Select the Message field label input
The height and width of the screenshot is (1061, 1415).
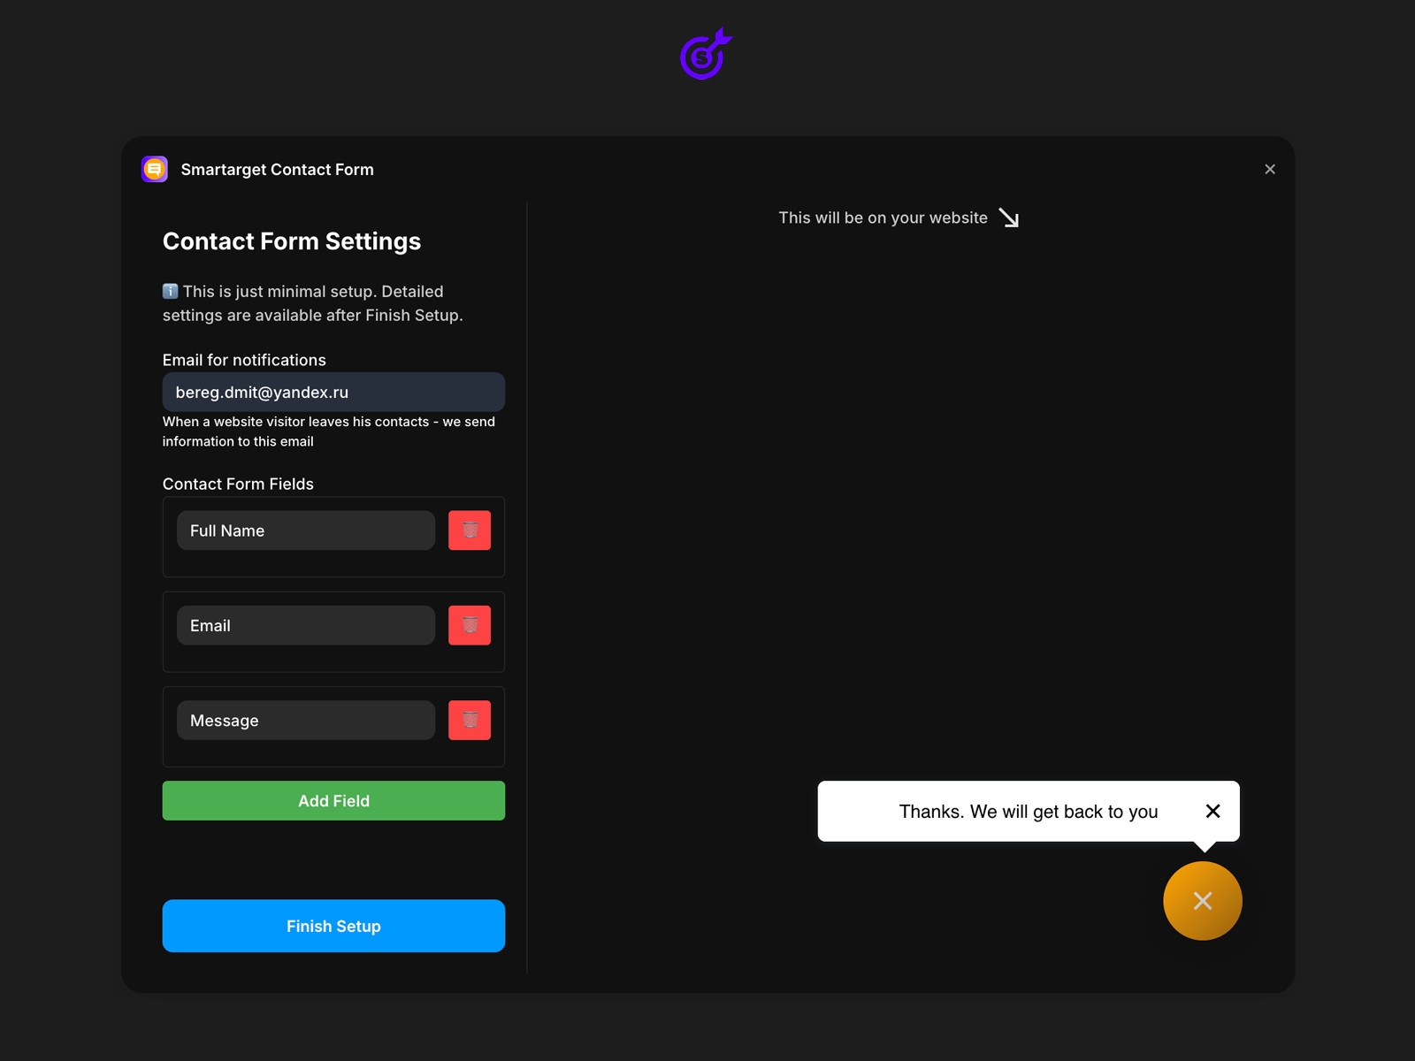pos(305,720)
